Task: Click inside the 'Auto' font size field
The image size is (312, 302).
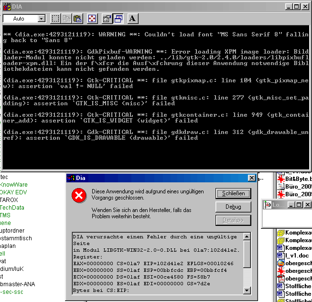Action: (x=19, y=19)
